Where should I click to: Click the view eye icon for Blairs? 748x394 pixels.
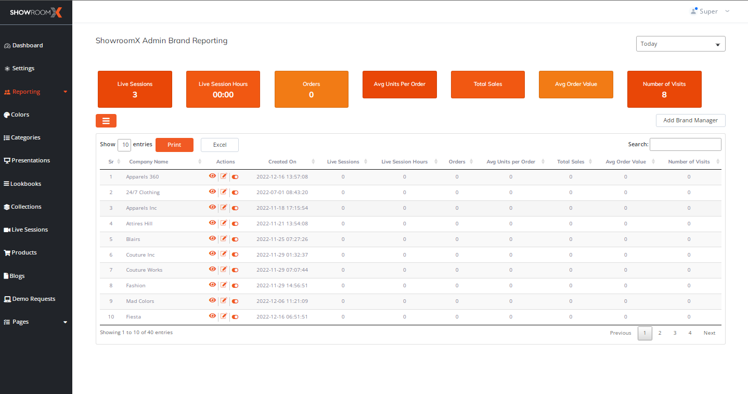(212, 239)
